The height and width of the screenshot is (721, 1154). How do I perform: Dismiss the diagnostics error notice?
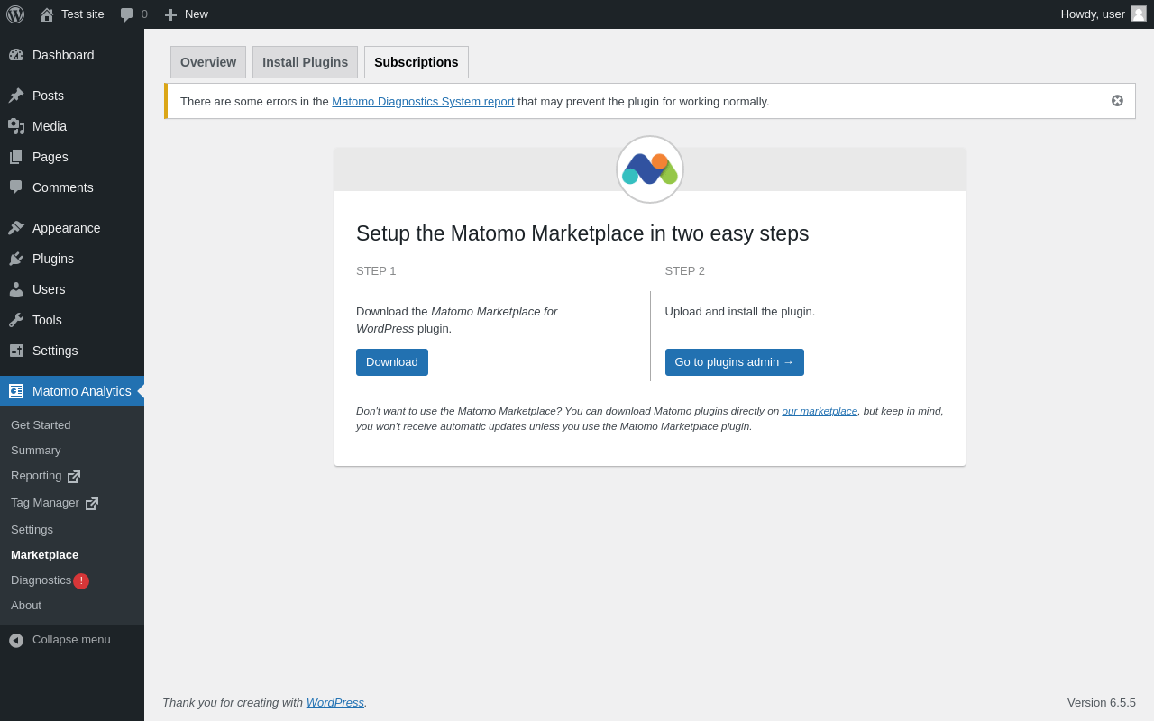[1117, 101]
